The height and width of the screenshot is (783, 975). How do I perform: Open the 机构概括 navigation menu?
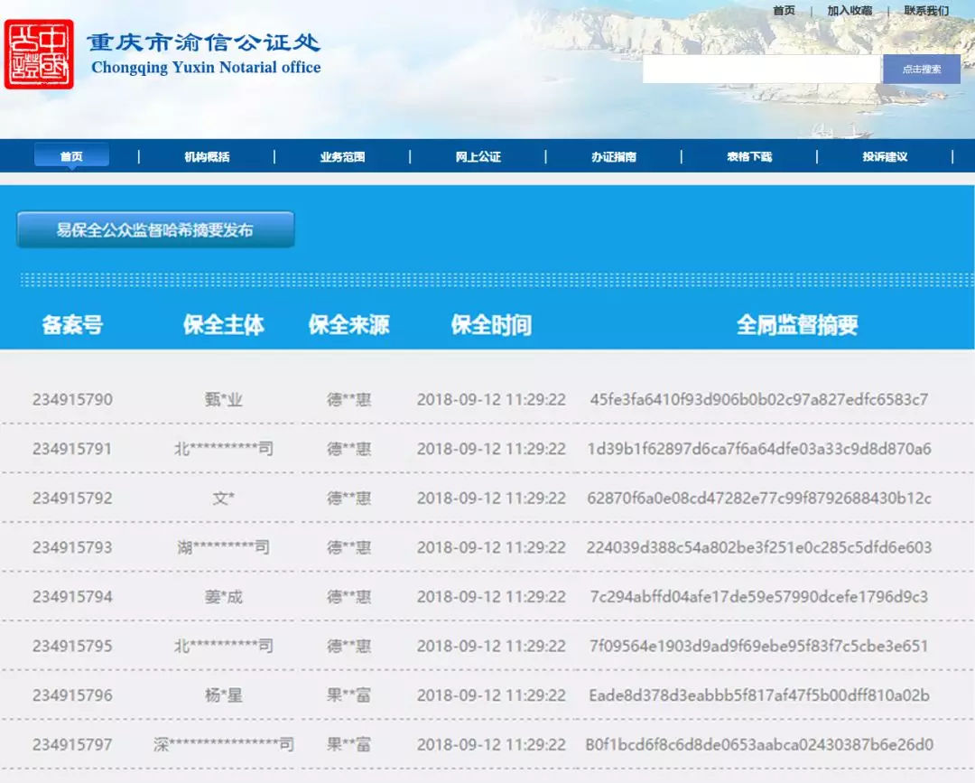tap(207, 156)
